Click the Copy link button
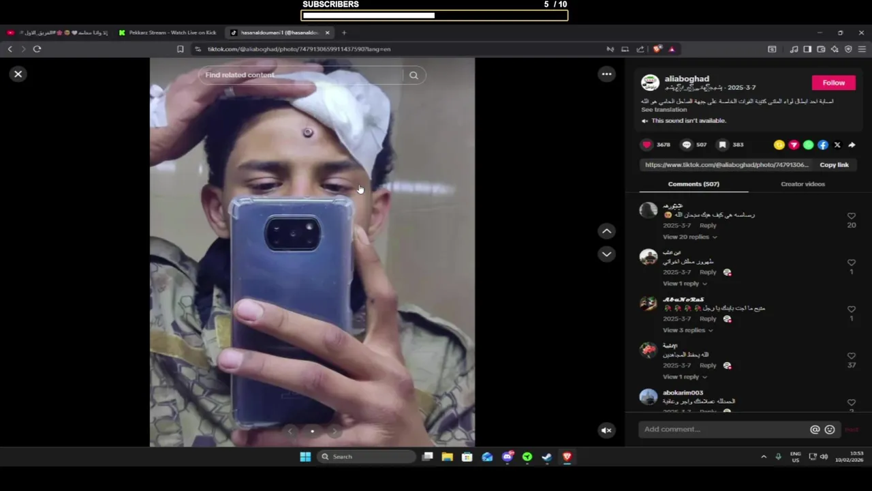872x491 pixels. 834,164
